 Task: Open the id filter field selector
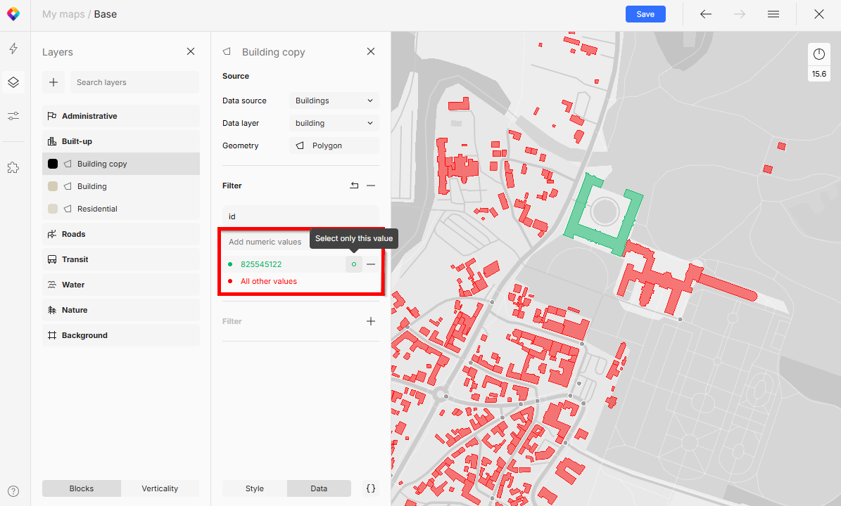pos(301,216)
